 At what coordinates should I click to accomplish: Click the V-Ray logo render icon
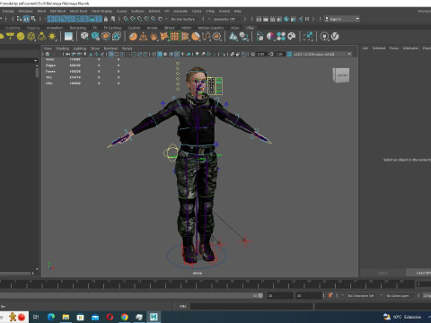pos(335,37)
